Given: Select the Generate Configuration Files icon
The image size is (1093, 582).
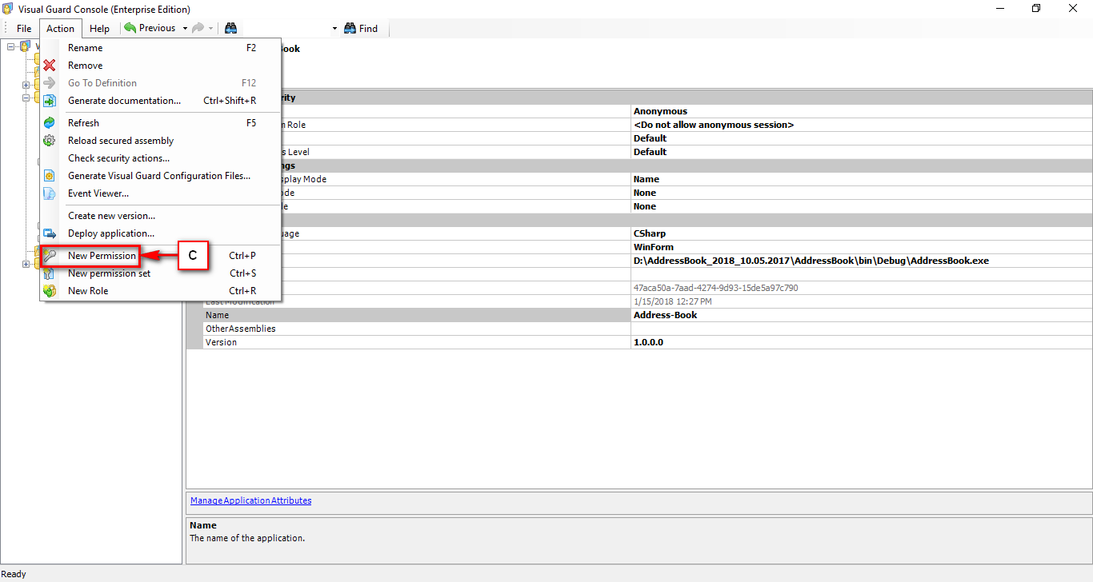Looking at the screenshot, I should click(50, 175).
